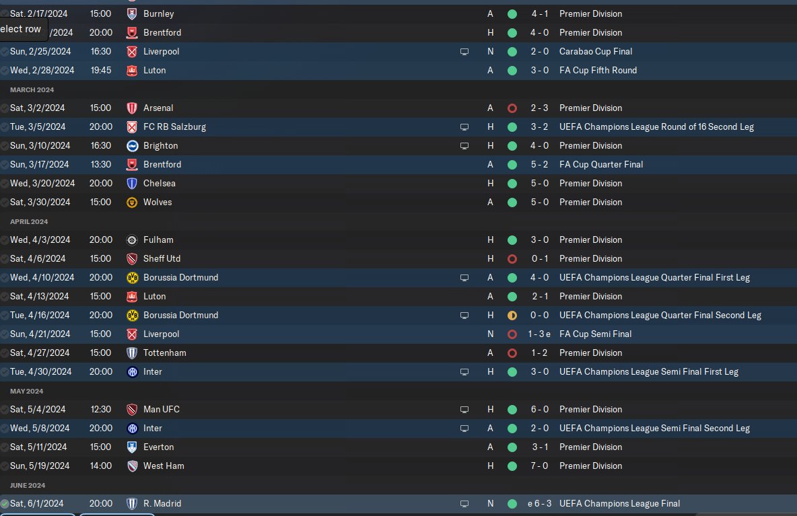The height and width of the screenshot is (516, 797).
Task: Click the Inter badge on 4/30/2024 fixture
Action: pos(132,372)
